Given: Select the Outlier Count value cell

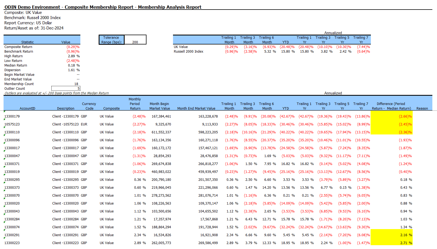Looking at the screenshot, I should point(66,88).
